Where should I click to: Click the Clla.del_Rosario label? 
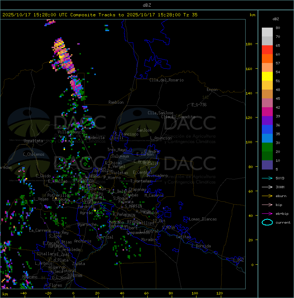point(166,80)
